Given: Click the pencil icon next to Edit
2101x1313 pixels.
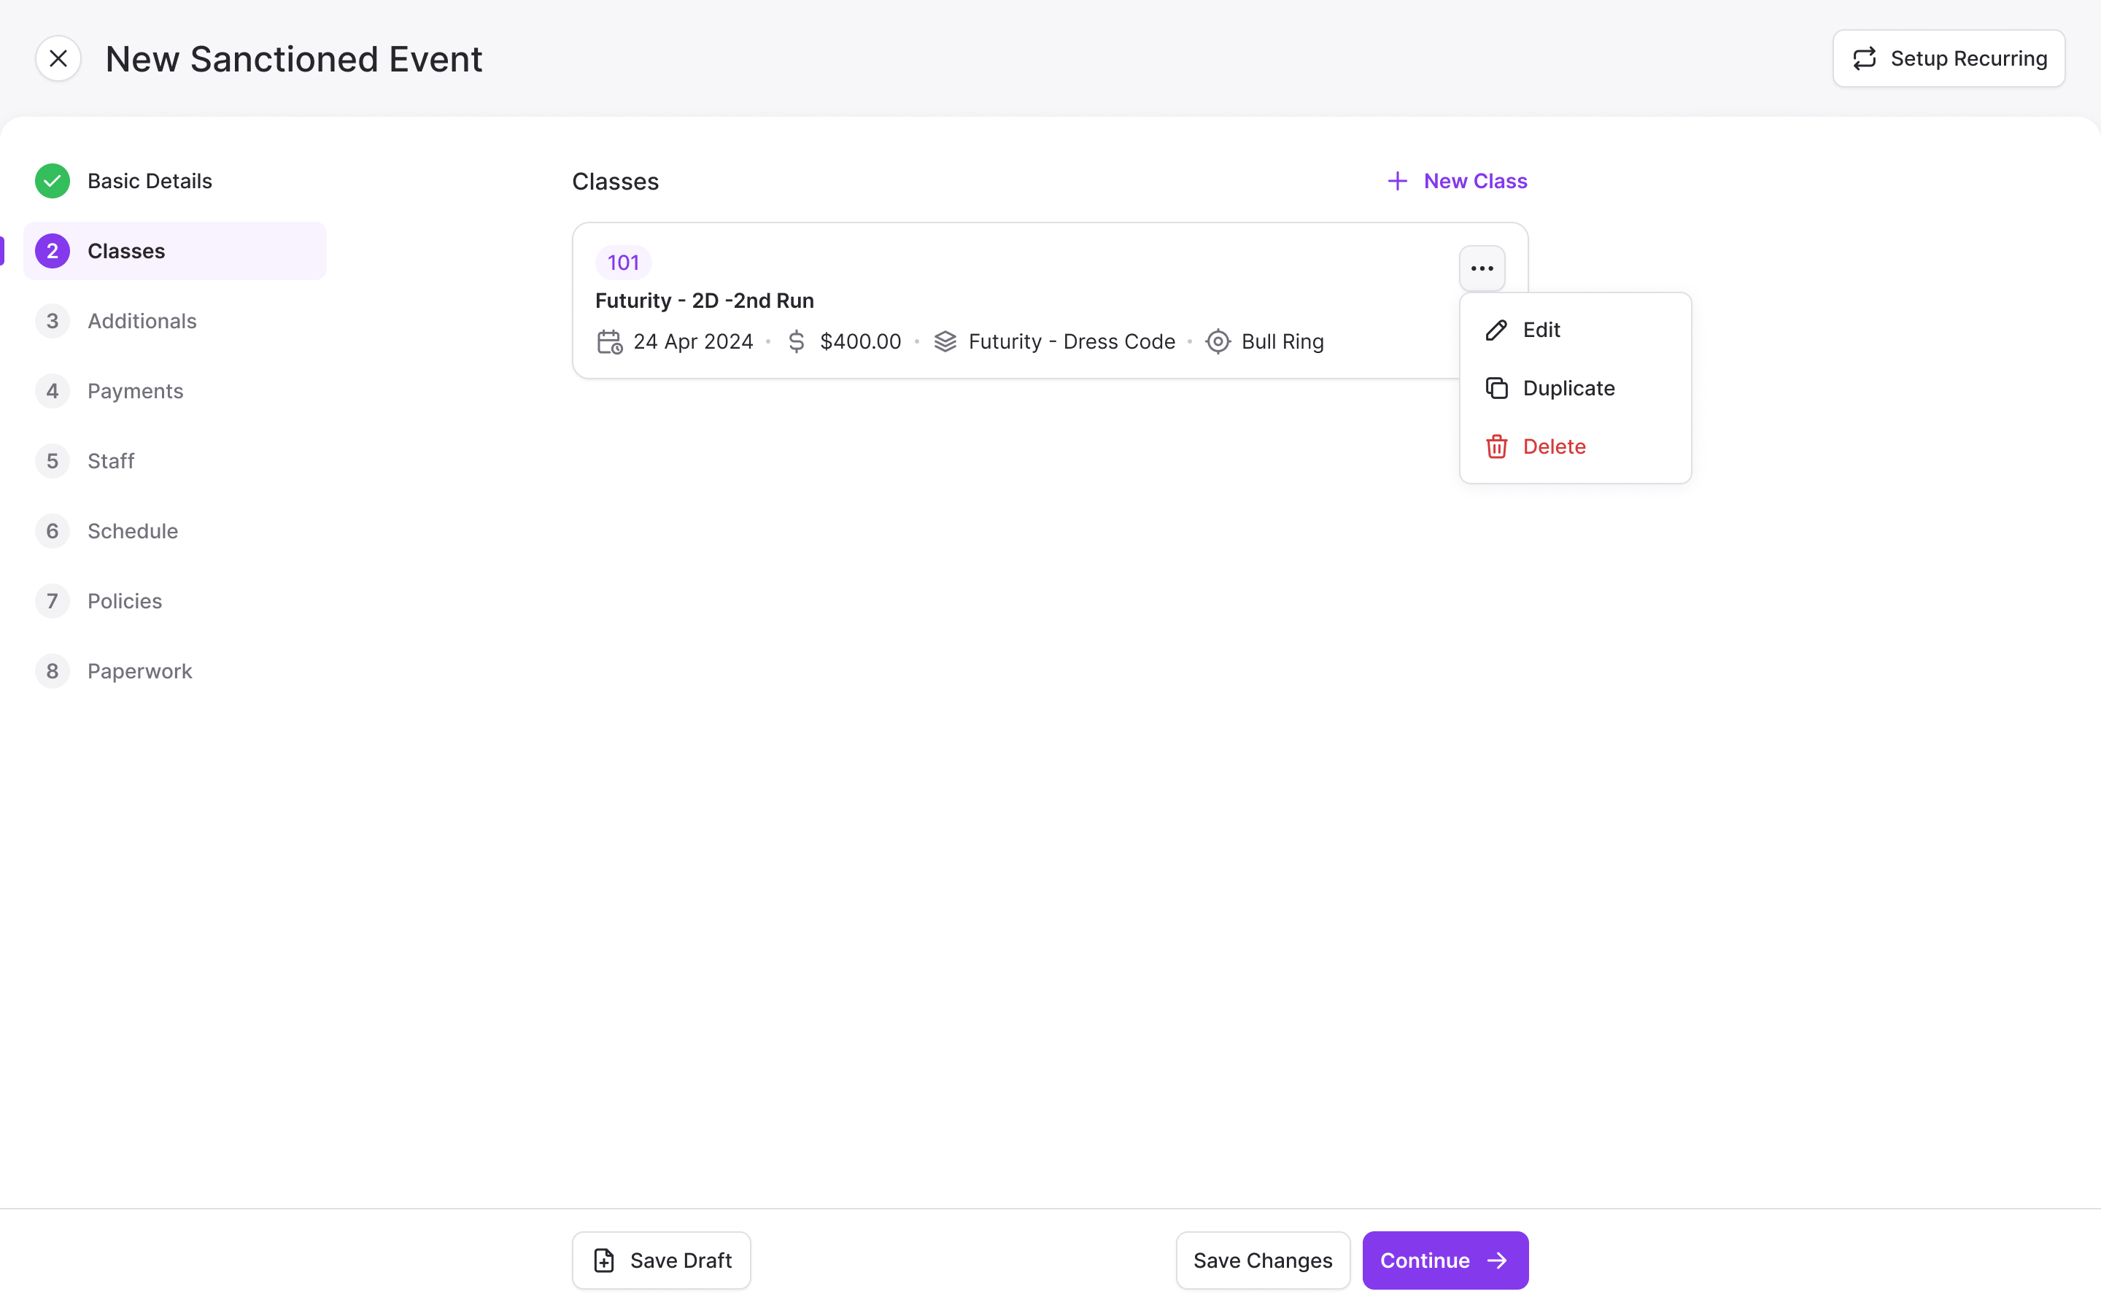Looking at the screenshot, I should click(1496, 330).
